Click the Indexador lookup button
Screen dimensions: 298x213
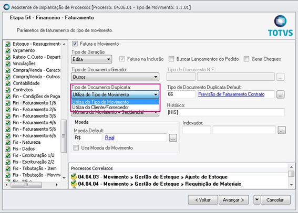[282, 130]
